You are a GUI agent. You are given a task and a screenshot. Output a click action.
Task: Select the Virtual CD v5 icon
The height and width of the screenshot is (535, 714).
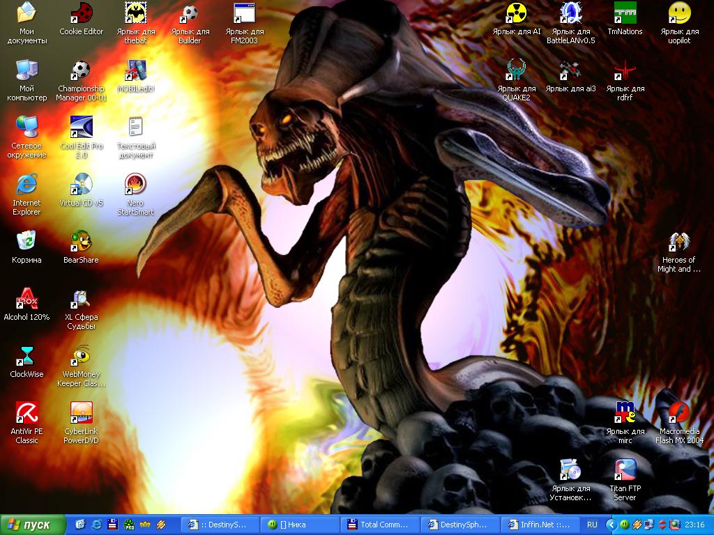pos(81,191)
